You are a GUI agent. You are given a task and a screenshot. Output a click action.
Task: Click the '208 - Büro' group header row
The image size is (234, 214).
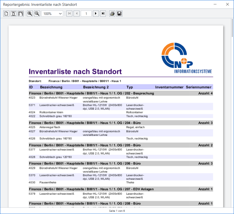point(121,203)
